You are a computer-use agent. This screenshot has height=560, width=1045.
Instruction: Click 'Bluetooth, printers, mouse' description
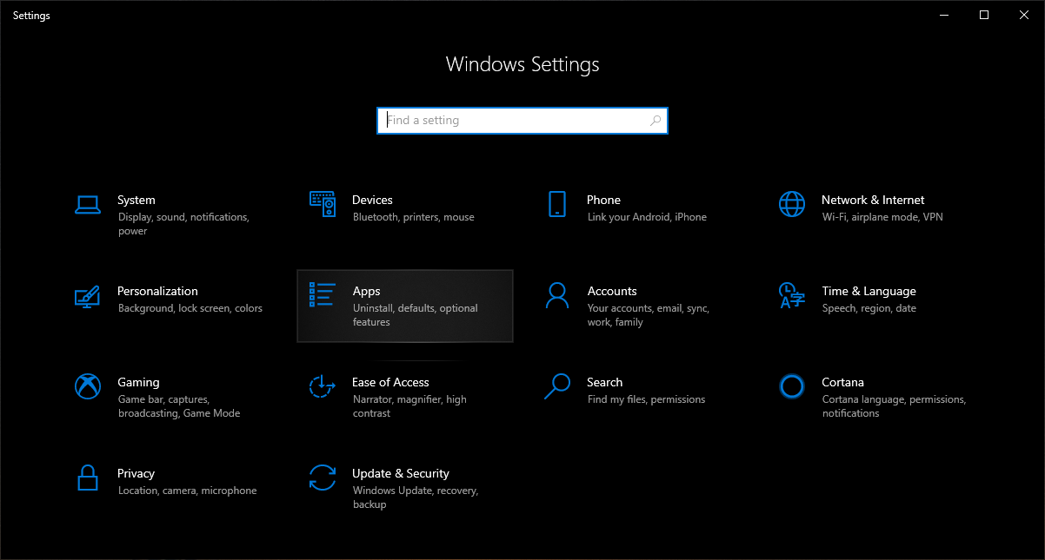tap(414, 217)
